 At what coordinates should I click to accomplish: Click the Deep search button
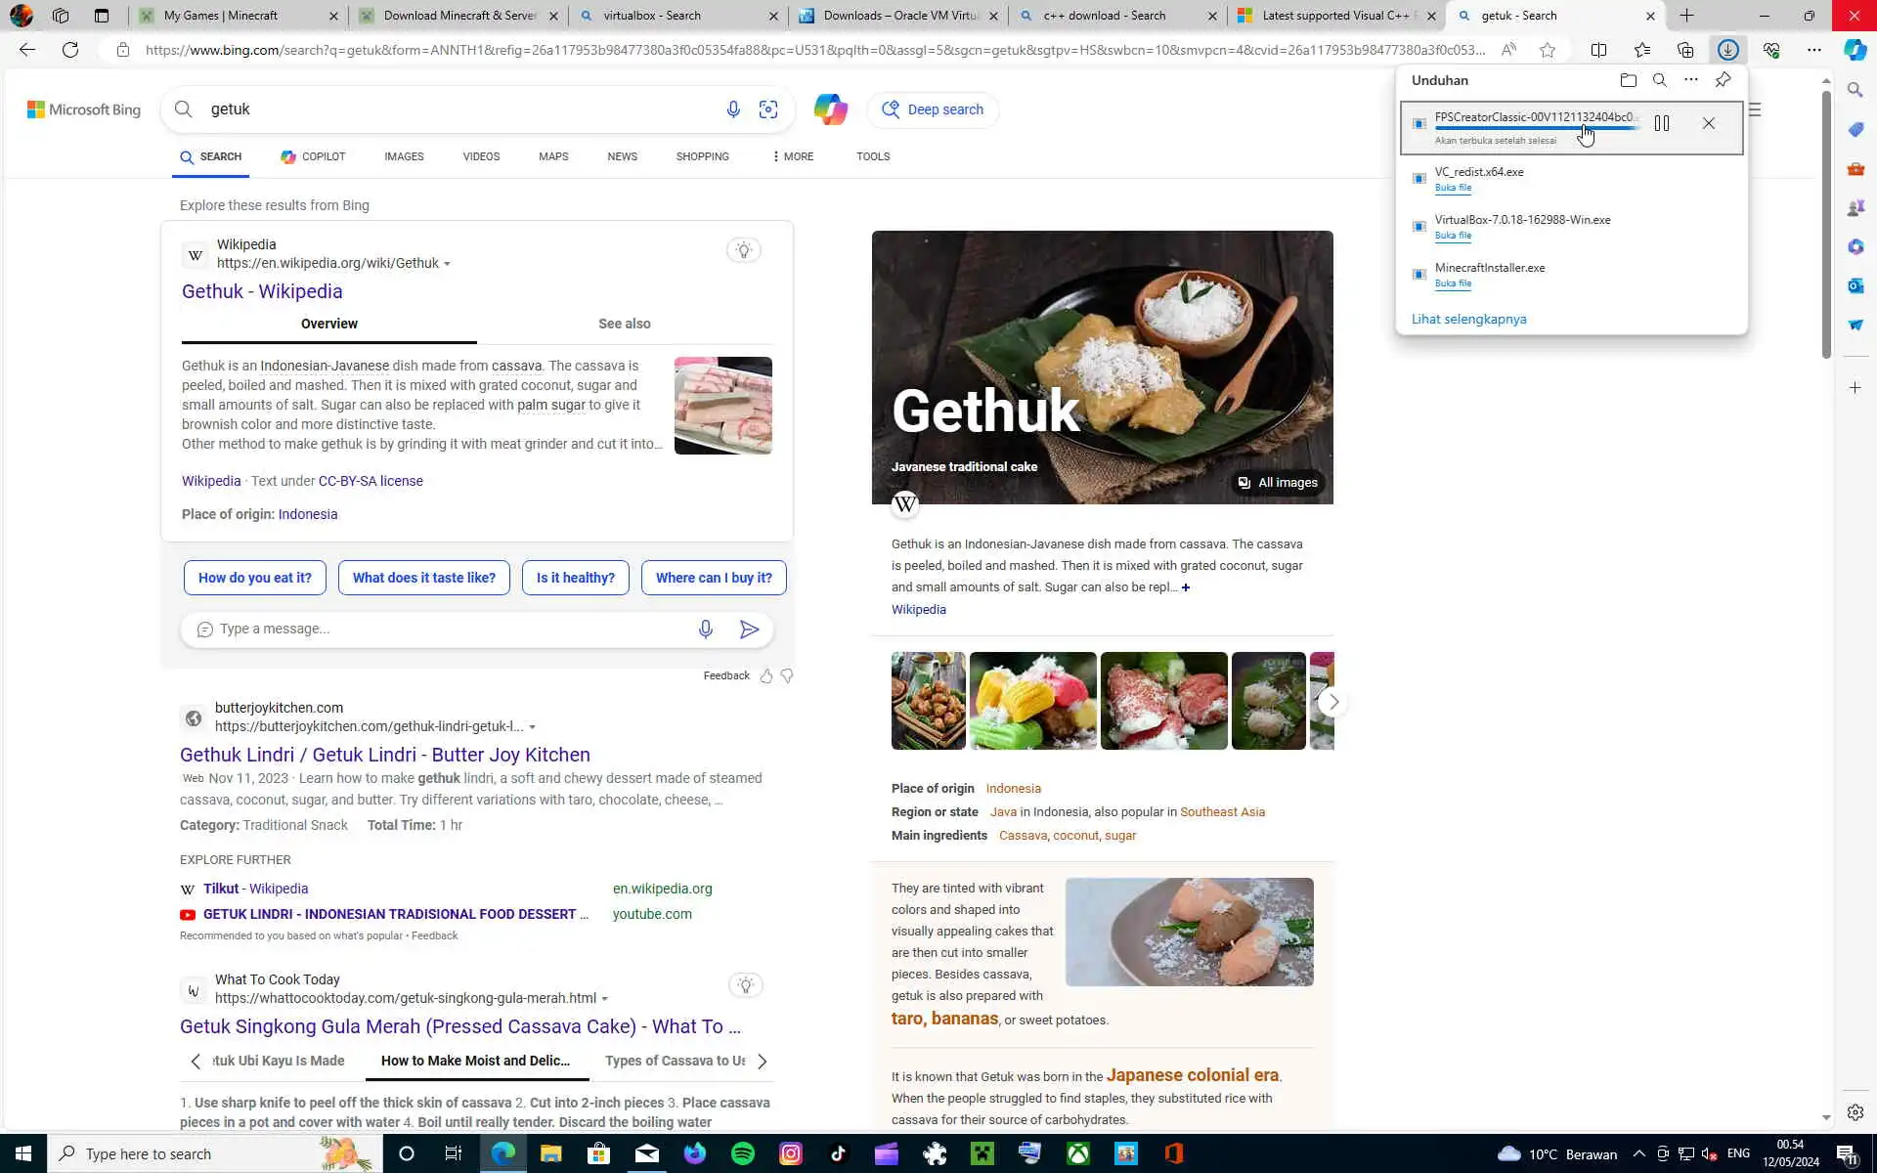pyautogui.click(x=933, y=109)
